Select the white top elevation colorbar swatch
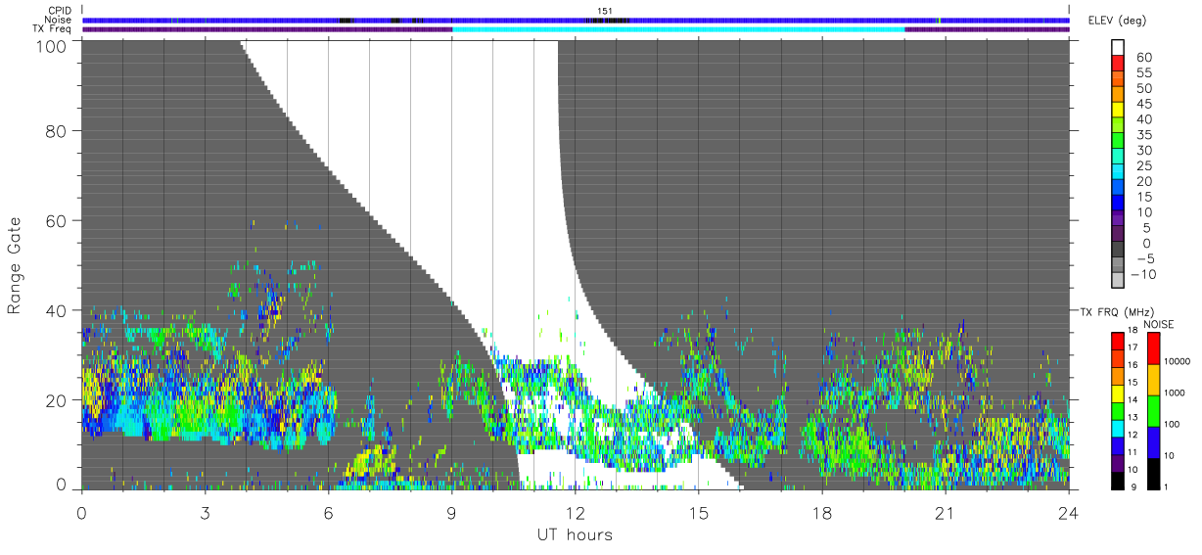 1117,48
